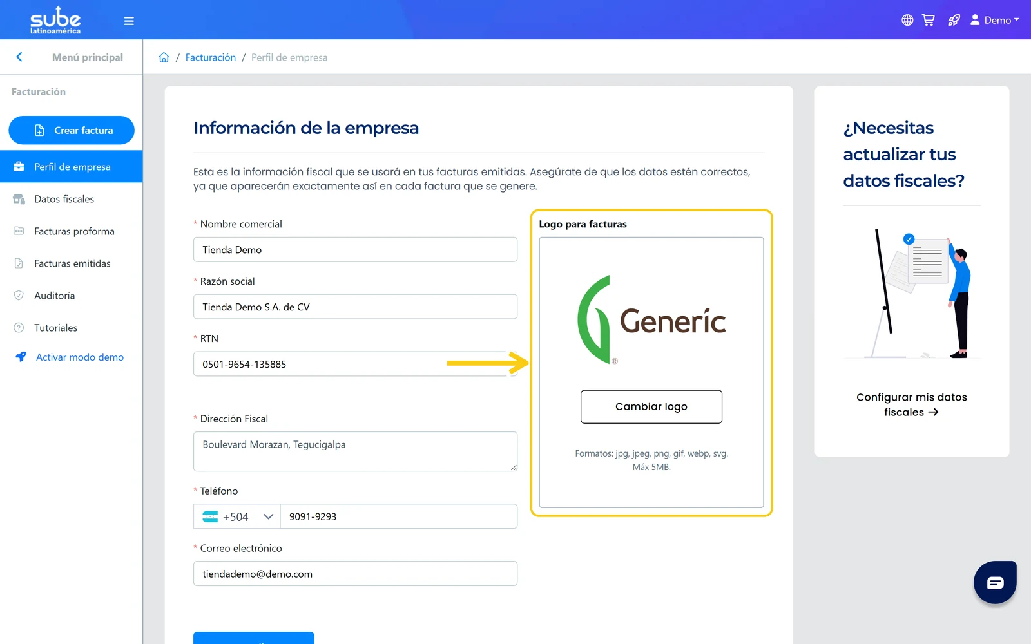Click the Sube Latinoamérica logo
Image resolution: width=1031 pixels, height=644 pixels.
pyautogui.click(x=55, y=20)
